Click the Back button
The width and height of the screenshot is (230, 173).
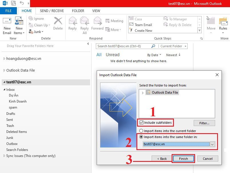162,159
